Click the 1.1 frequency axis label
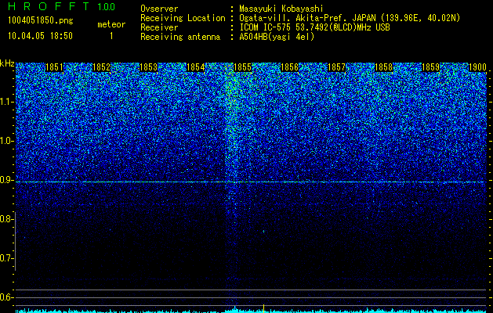This screenshot has width=493, height=313. tap(6, 102)
